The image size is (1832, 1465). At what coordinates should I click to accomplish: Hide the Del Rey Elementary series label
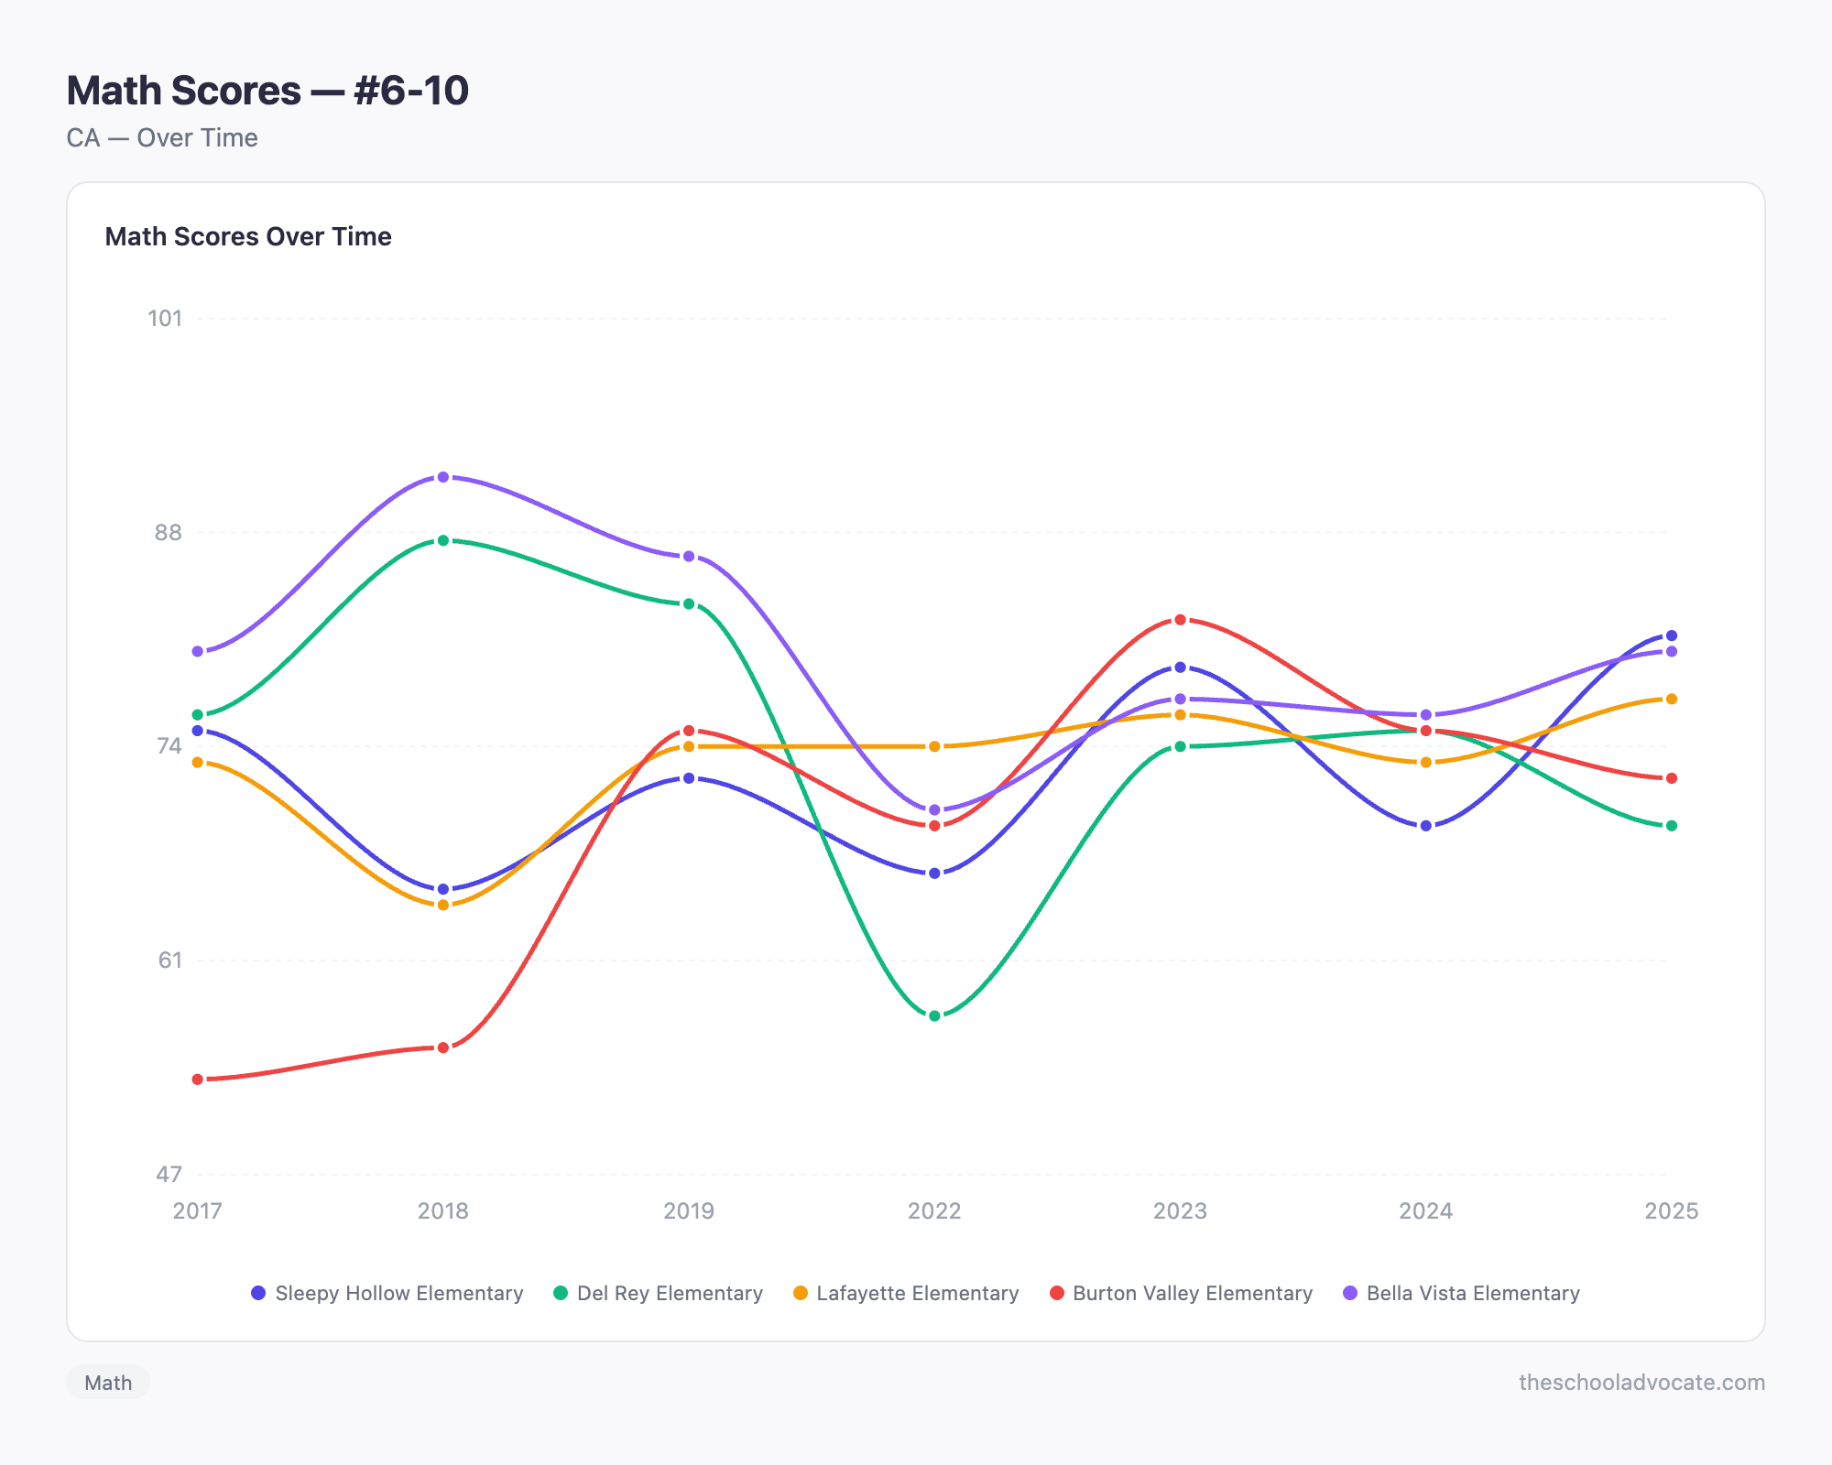(670, 1293)
